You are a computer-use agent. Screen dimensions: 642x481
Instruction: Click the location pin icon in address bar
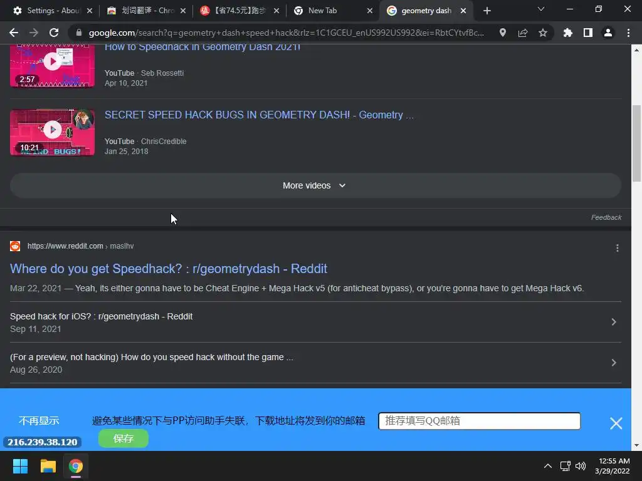point(502,33)
